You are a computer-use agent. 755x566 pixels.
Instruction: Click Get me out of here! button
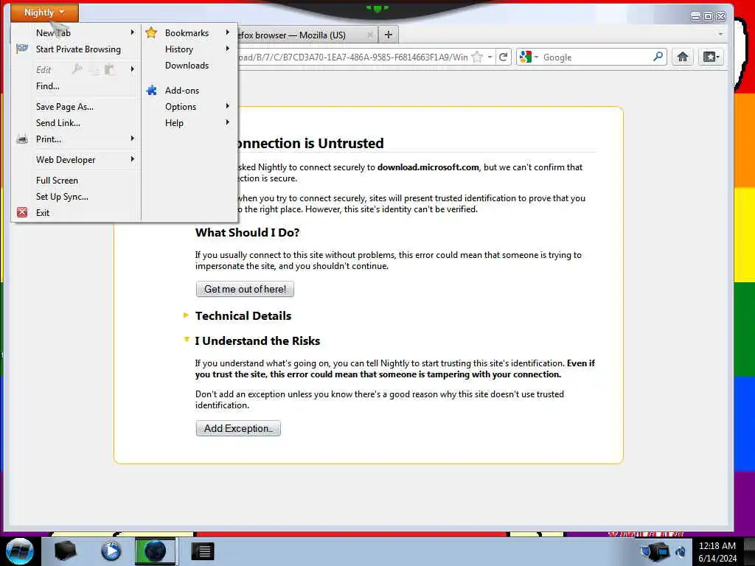pyautogui.click(x=245, y=289)
